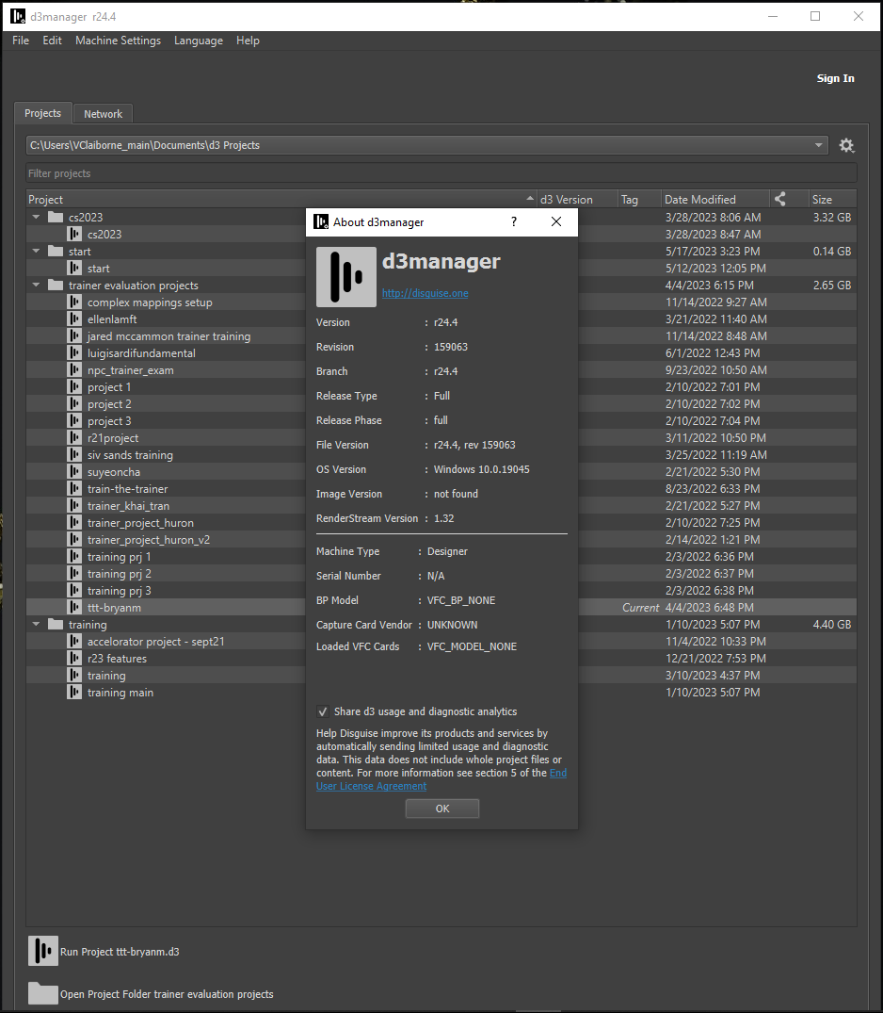Disable sharing of d3 usage and diagnostic analytics

click(322, 712)
